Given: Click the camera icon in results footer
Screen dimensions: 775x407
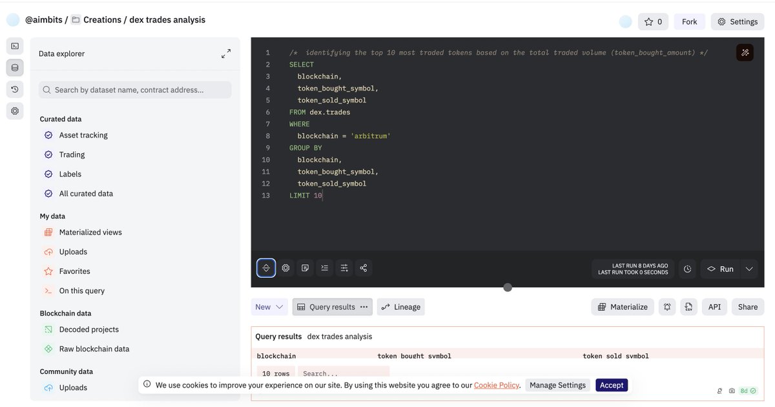Looking at the screenshot, I should (732, 391).
